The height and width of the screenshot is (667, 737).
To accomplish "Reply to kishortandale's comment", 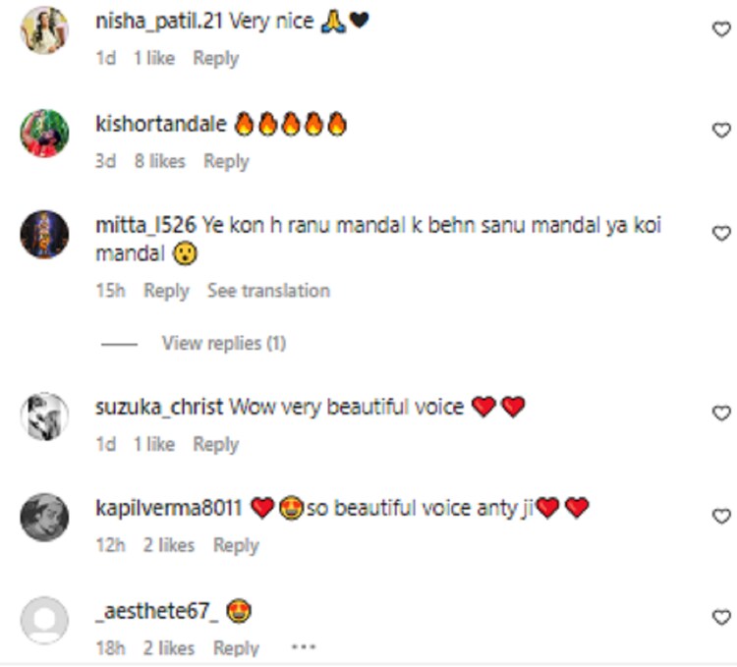I will pos(226,161).
